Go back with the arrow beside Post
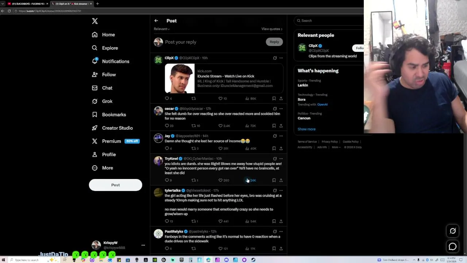Viewport: 467px width, 263px height. [156, 21]
